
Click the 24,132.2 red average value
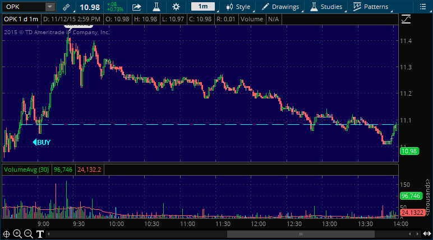(89, 170)
